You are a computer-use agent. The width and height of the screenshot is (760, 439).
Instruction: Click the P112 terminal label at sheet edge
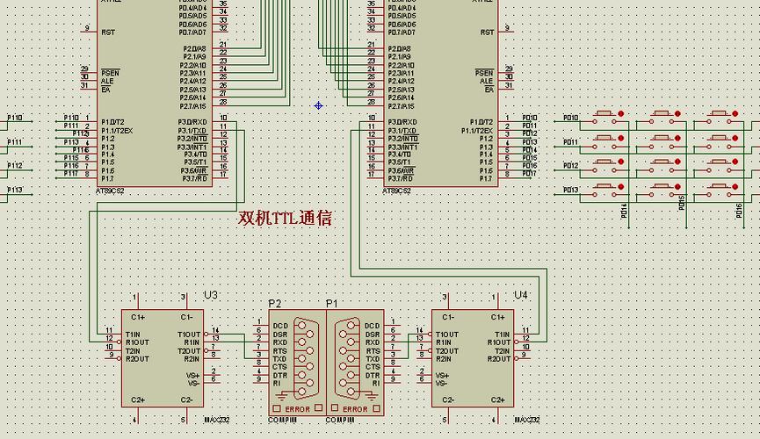(15, 166)
